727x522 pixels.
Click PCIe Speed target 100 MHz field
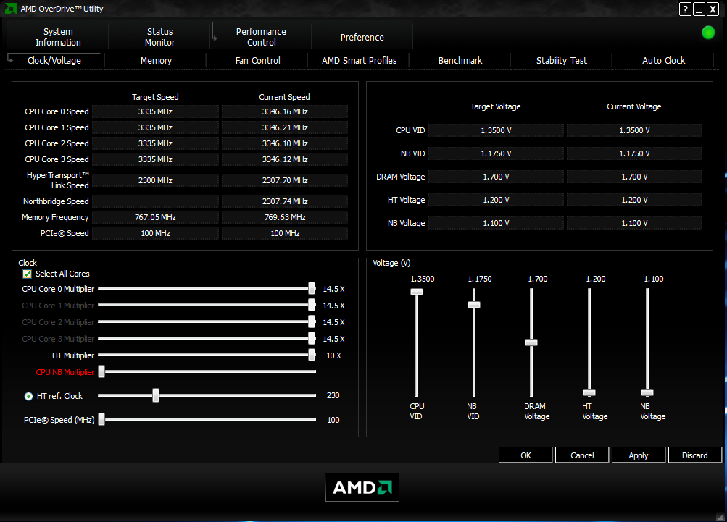tap(155, 233)
